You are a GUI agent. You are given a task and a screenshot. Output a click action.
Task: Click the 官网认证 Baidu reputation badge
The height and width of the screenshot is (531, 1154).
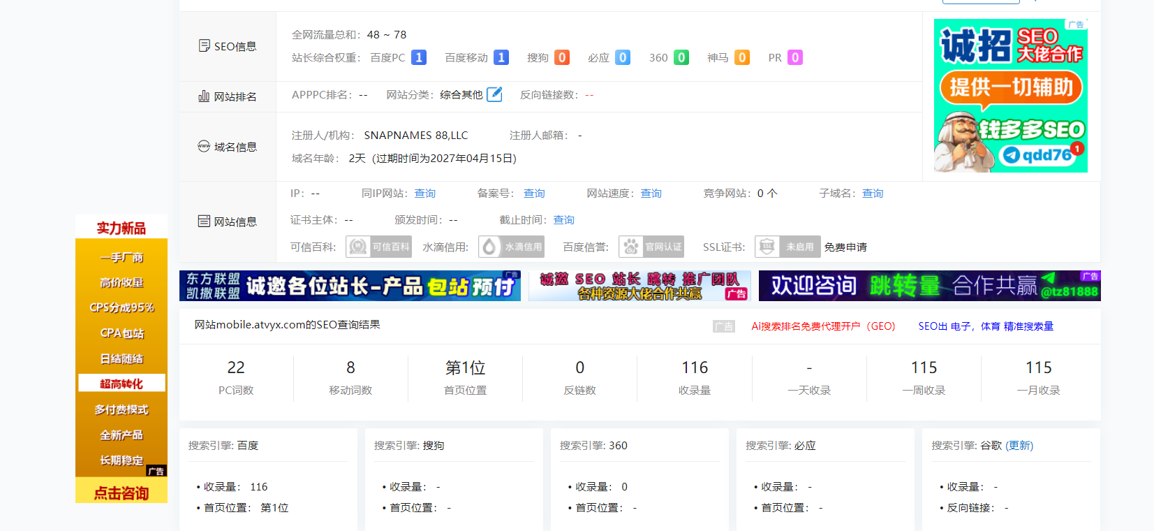point(651,247)
